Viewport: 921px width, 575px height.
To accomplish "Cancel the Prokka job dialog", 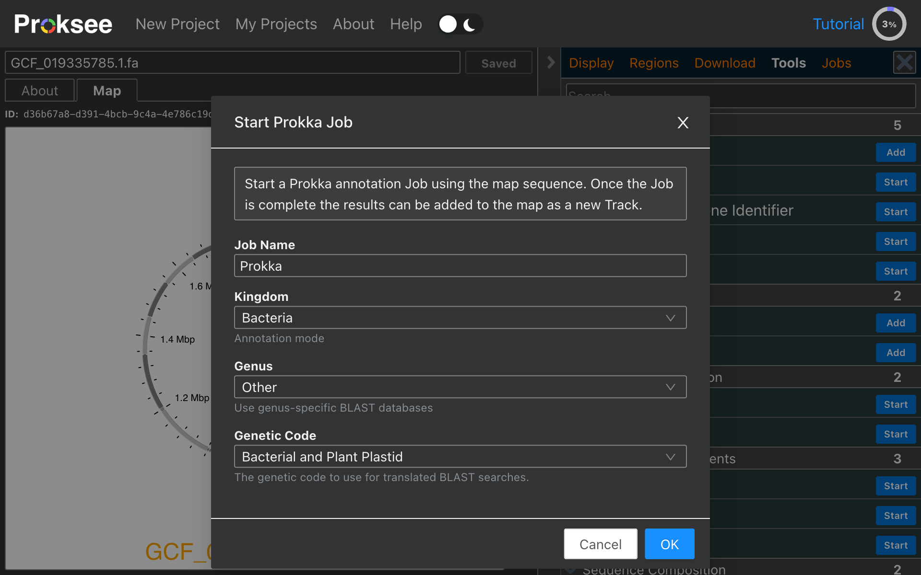I will [x=600, y=544].
